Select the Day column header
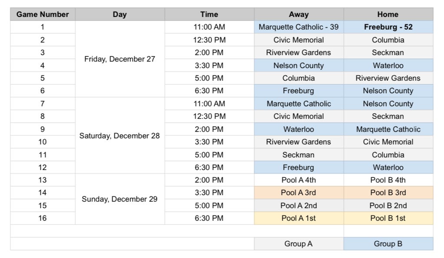 (120, 14)
